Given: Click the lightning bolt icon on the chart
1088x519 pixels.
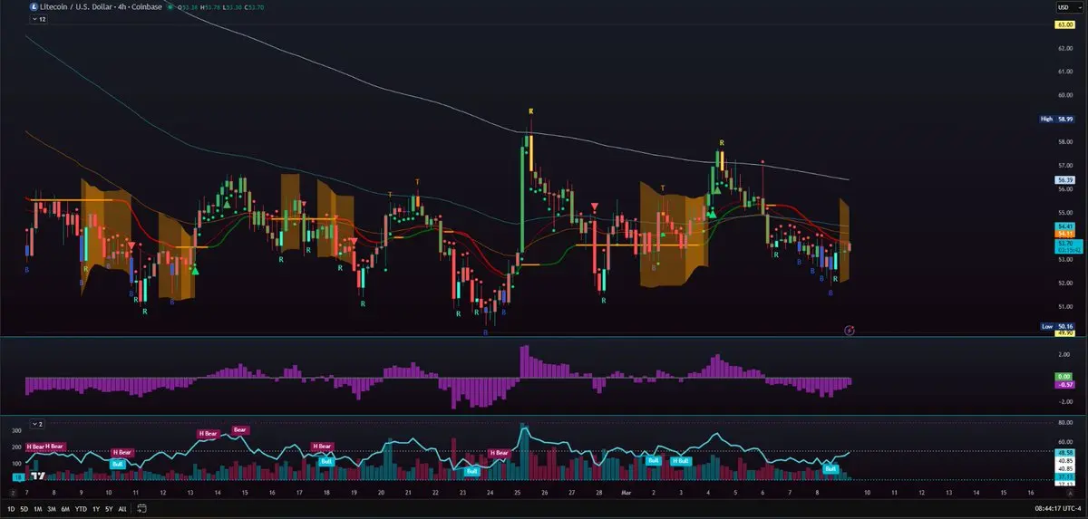Looking at the screenshot, I should click(x=850, y=331).
